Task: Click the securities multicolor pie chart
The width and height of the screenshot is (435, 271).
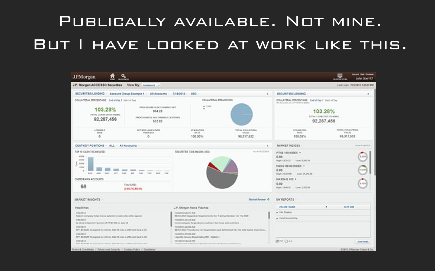Action: 222,173
